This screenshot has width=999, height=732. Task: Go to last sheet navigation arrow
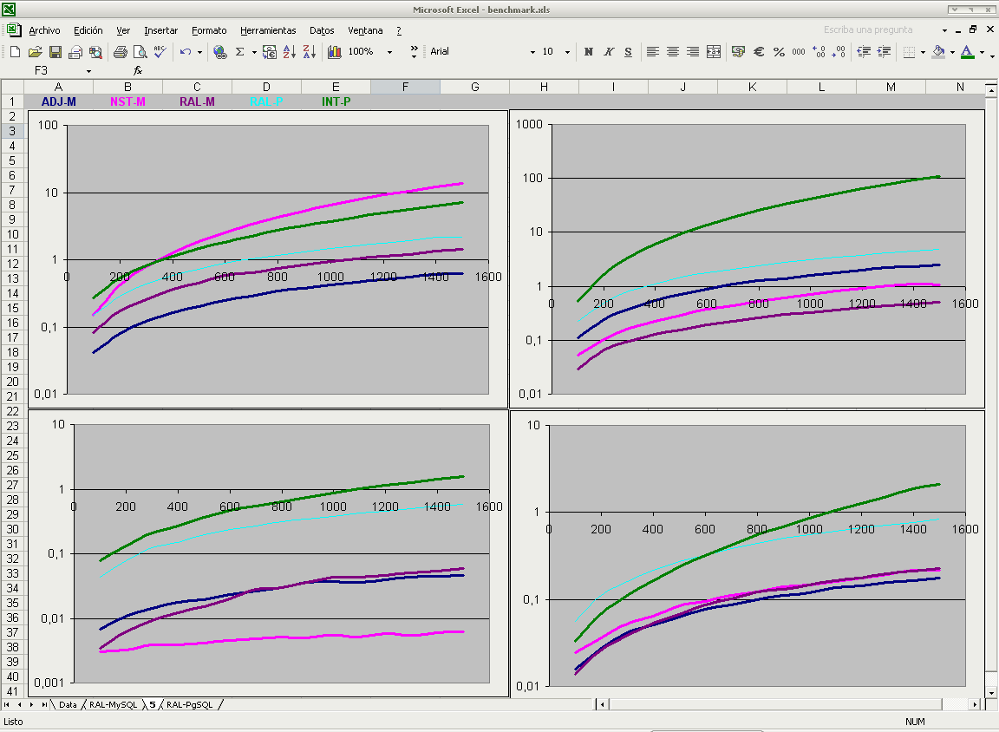click(43, 704)
